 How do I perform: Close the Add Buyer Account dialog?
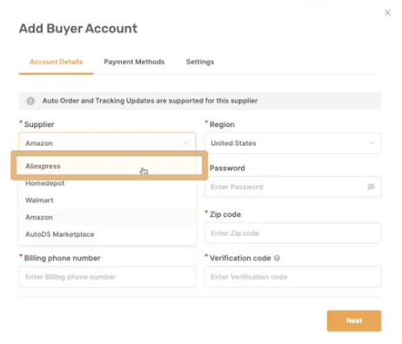387,13
